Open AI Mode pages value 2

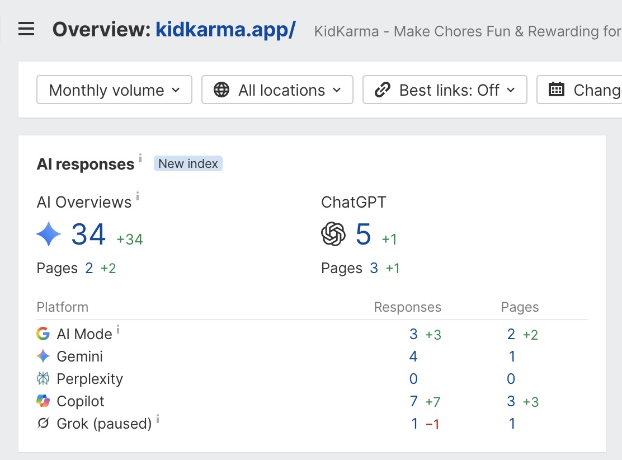click(511, 334)
